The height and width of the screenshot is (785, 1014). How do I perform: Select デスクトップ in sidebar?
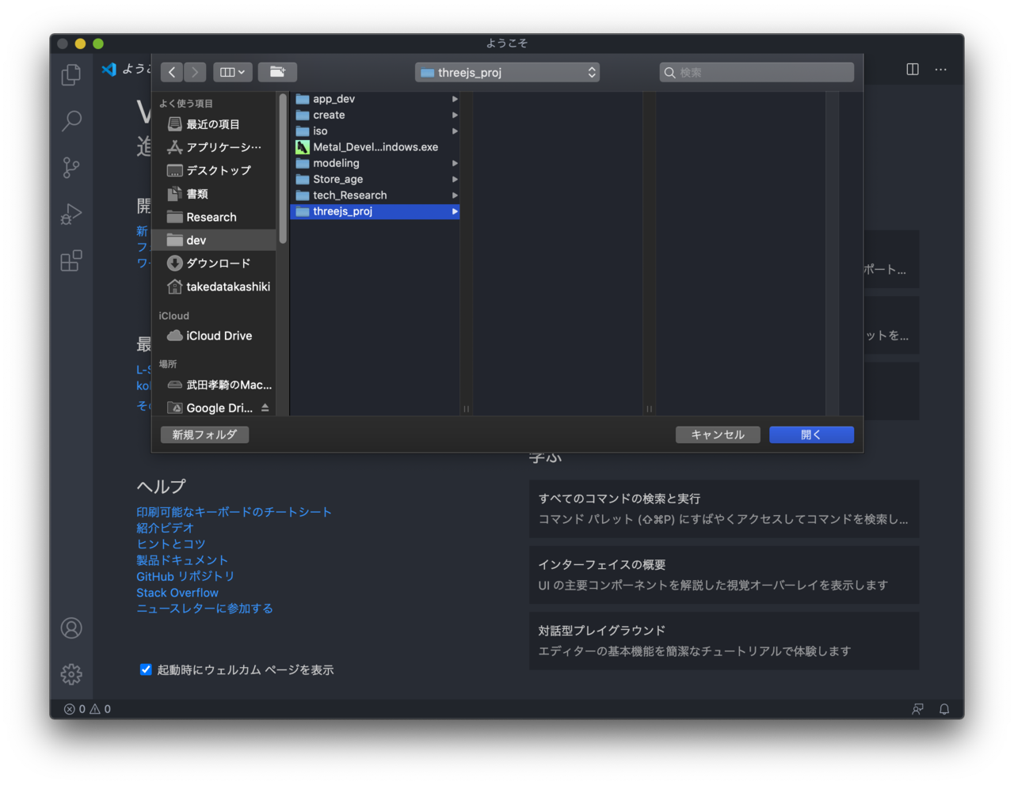(x=213, y=170)
